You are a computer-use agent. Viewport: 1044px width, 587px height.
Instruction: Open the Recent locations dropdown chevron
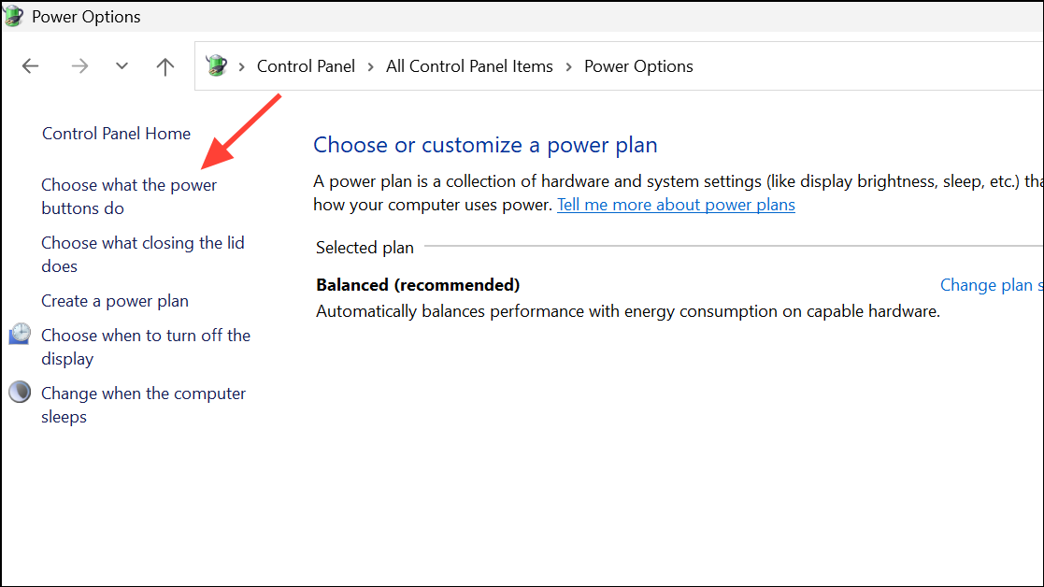tap(122, 66)
